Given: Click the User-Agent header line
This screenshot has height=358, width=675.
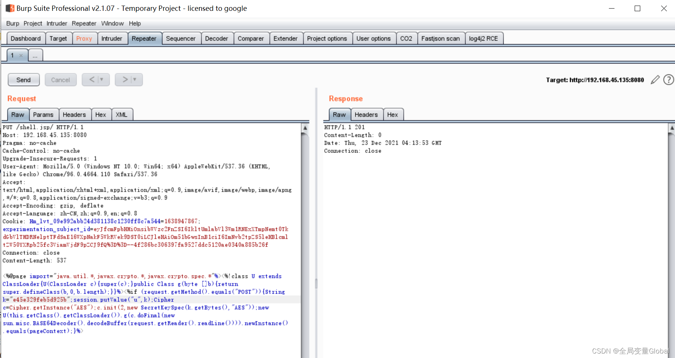Looking at the screenshot, I should pyautogui.click(x=136, y=170).
